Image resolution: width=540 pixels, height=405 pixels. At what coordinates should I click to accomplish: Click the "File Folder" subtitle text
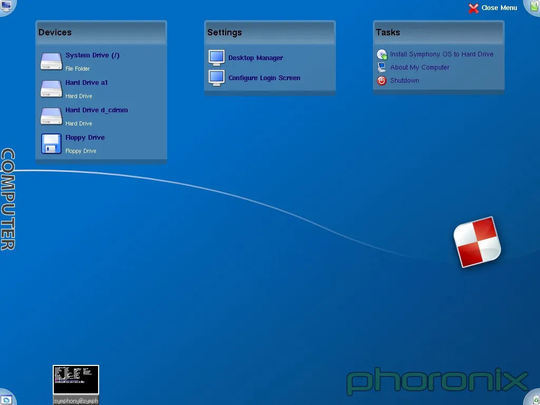point(78,69)
